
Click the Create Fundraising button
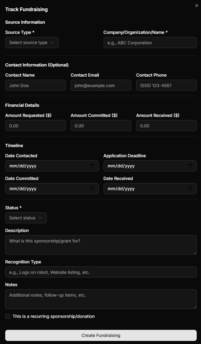point(101,335)
